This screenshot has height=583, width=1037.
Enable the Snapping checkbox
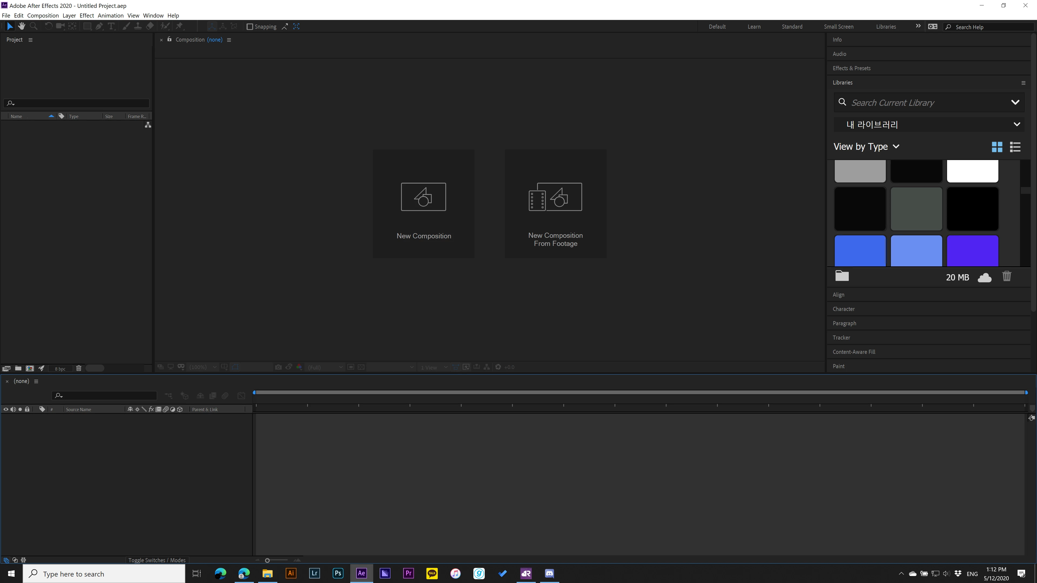pos(250,26)
